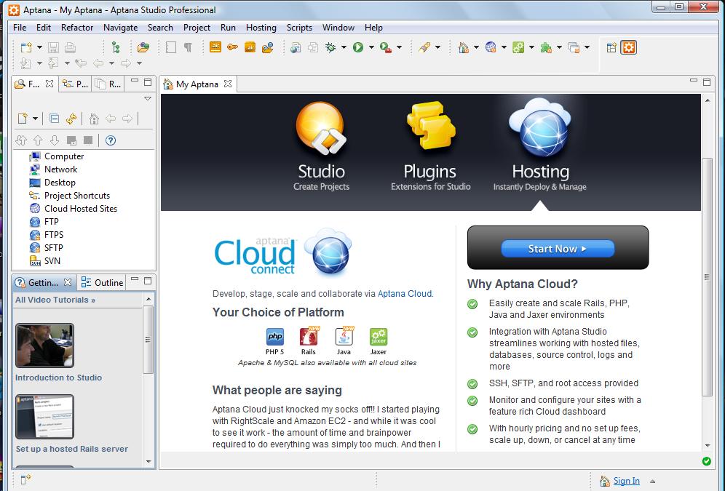Click the green gears toolbar icon
The width and height of the screenshot is (725, 491).
tap(518, 47)
